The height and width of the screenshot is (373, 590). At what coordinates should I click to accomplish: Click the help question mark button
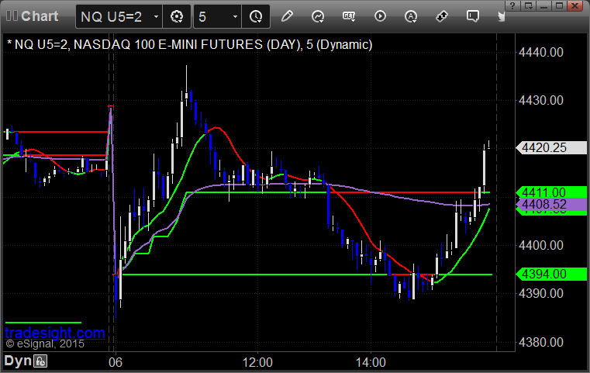click(x=512, y=5)
